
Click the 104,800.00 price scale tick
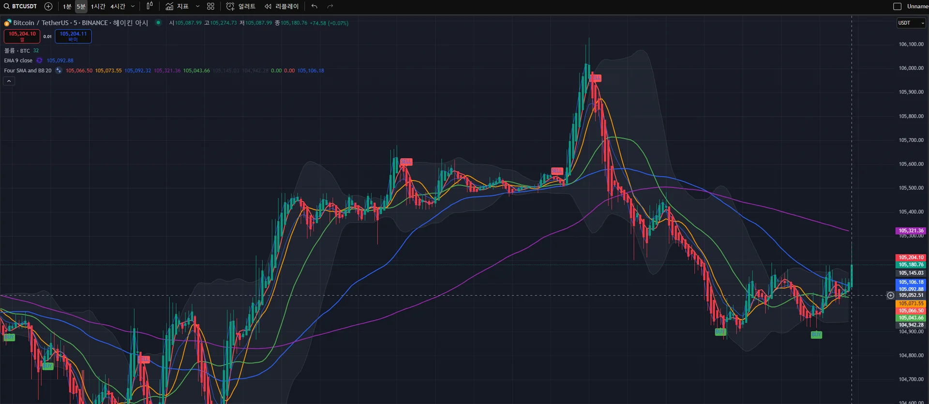[x=911, y=356]
